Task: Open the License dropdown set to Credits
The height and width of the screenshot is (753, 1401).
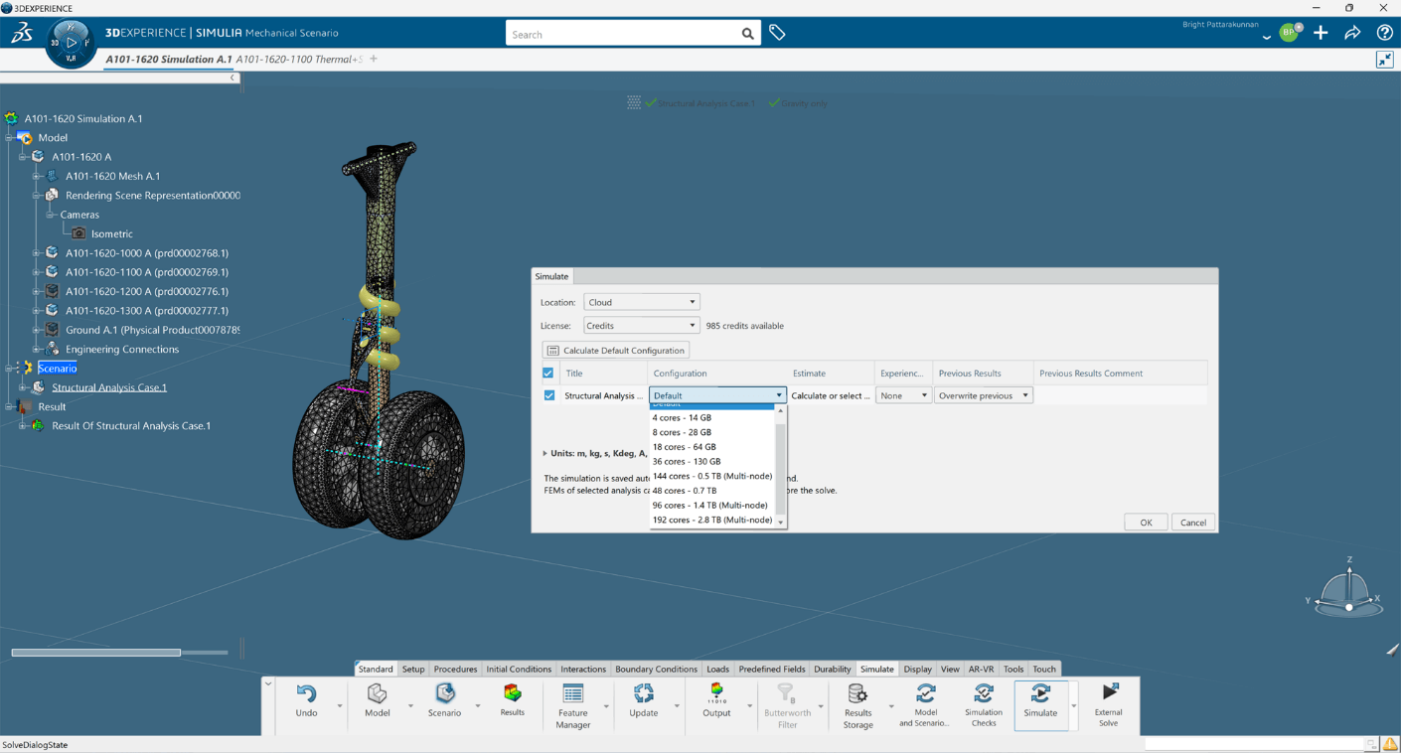Action: [x=642, y=326]
